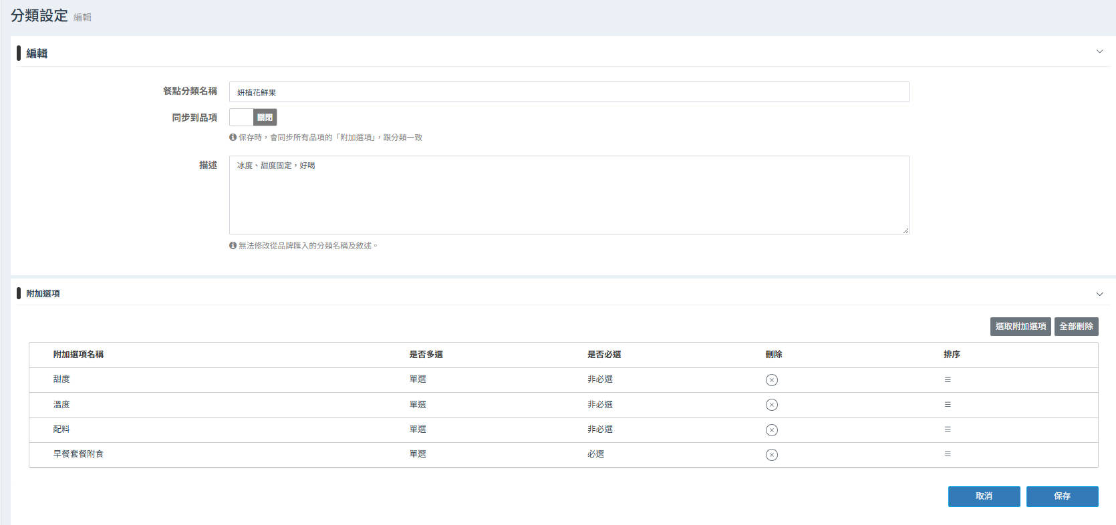The width and height of the screenshot is (1116, 525).
Task: Delete the 甜度 add-on option row
Action: (x=771, y=380)
